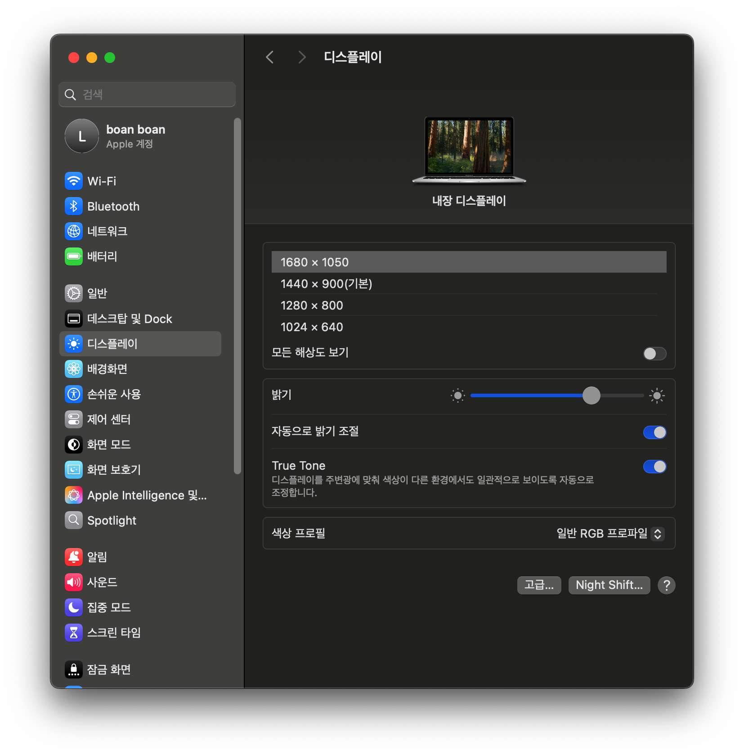The width and height of the screenshot is (744, 755).
Task: Click the Bluetooth icon in sidebar
Action: tap(74, 207)
